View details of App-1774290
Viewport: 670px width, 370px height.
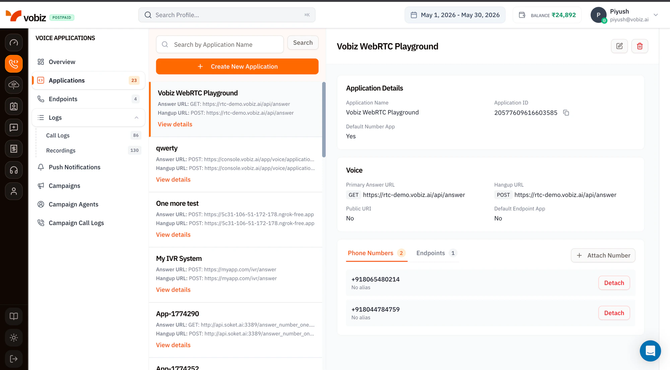click(x=173, y=345)
